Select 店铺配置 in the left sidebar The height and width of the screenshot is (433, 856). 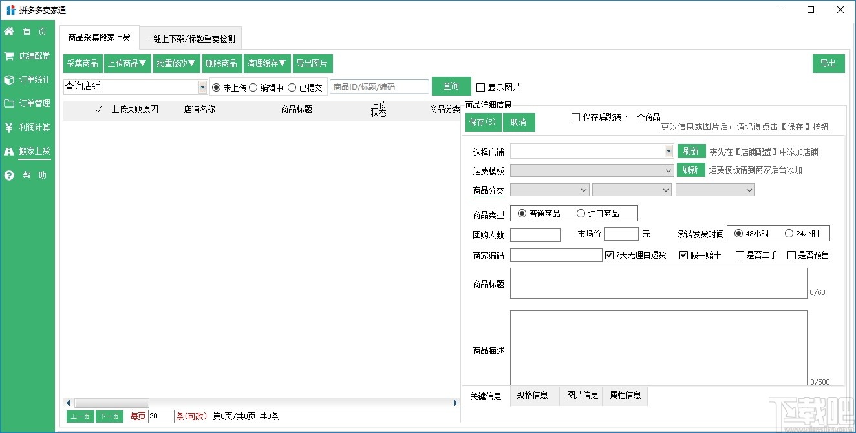[27, 55]
